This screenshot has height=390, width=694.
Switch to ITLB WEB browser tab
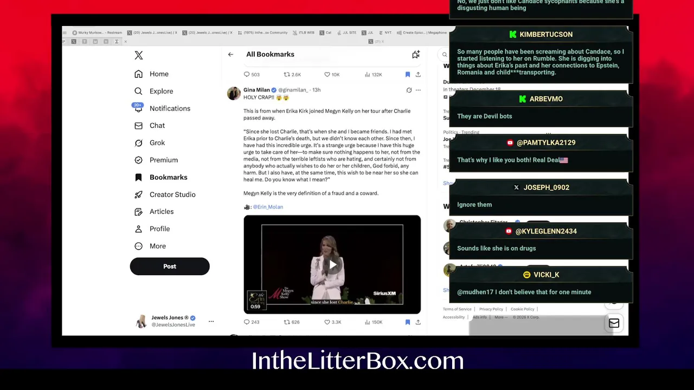click(304, 32)
